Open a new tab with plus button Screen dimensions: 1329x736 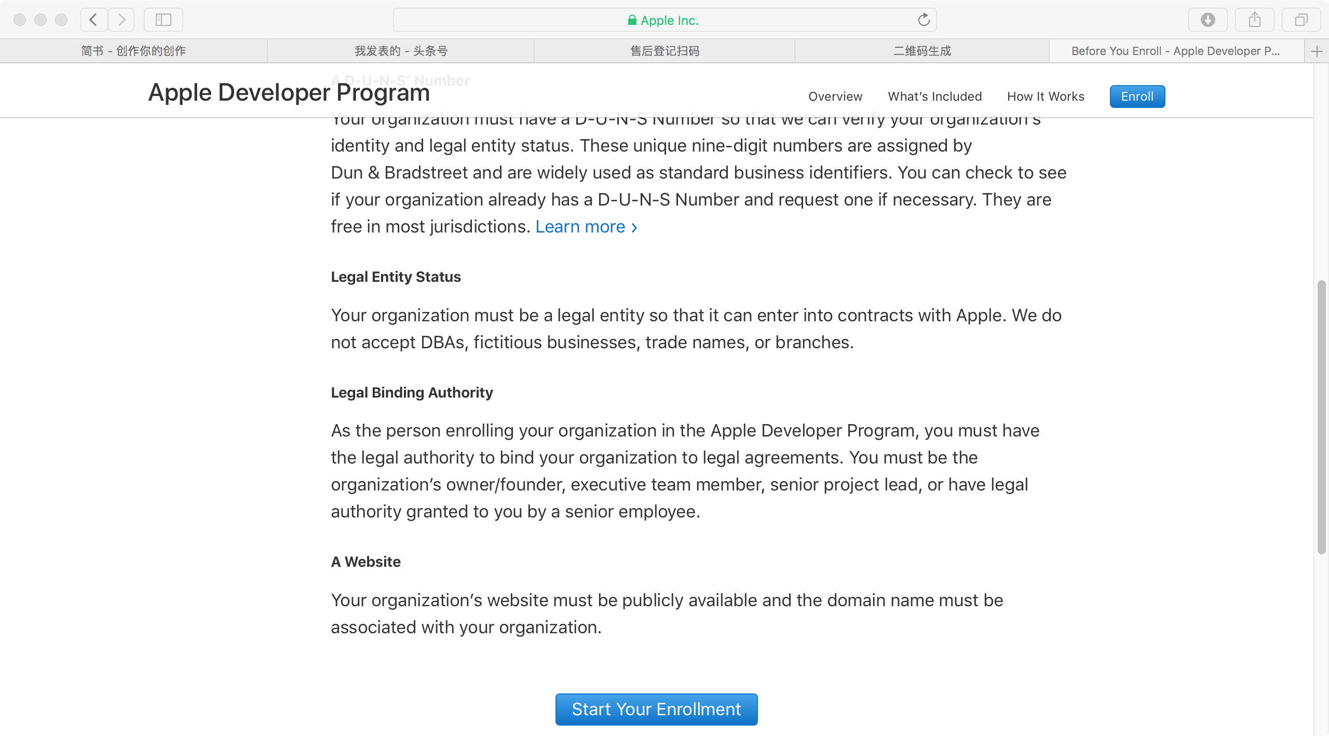[1317, 51]
